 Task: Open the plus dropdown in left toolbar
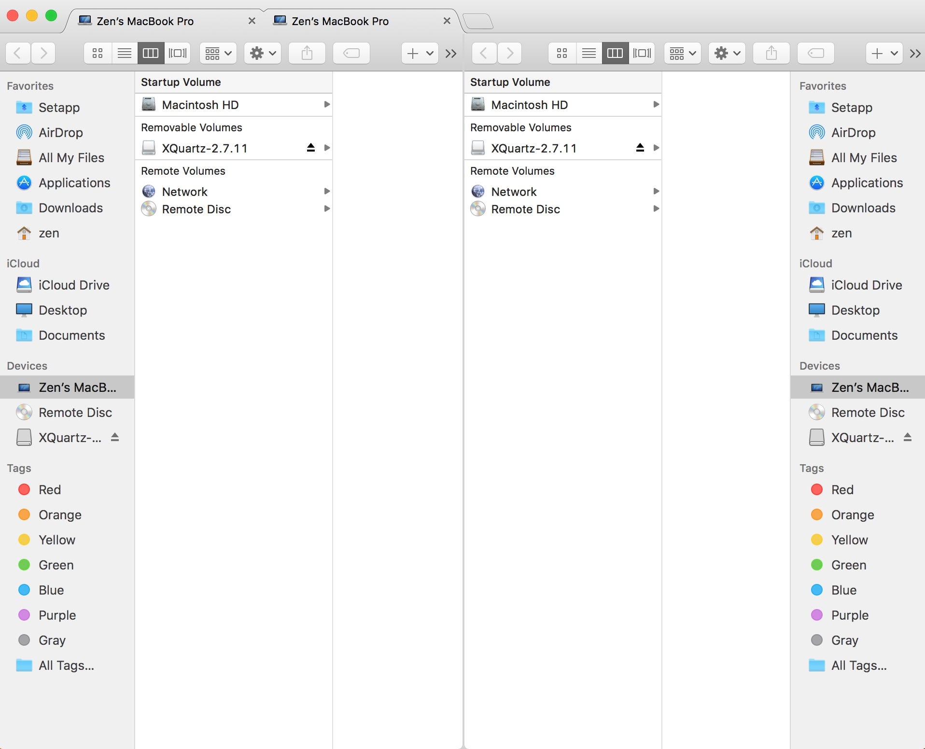pos(420,53)
